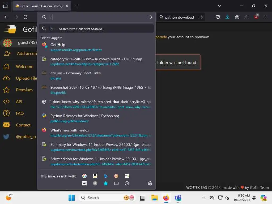The height and width of the screenshot is (204, 272).
Task: Search this time with DuckDuckGo
Action: pyautogui.click(x=116, y=176)
